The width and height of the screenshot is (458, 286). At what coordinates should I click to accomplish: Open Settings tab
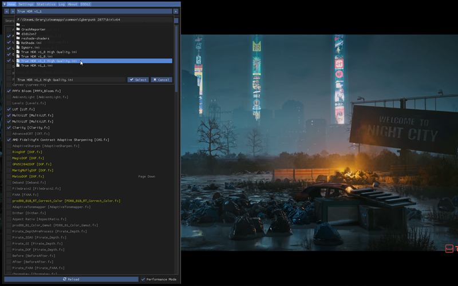pyautogui.click(x=26, y=4)
